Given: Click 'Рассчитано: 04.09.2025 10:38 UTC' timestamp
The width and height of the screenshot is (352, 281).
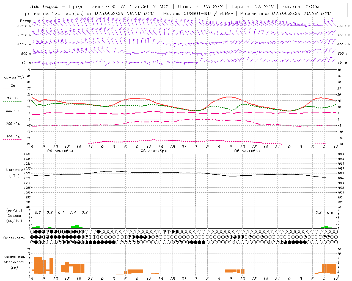Looking at the screenshot, I should (x=286, y=13).
